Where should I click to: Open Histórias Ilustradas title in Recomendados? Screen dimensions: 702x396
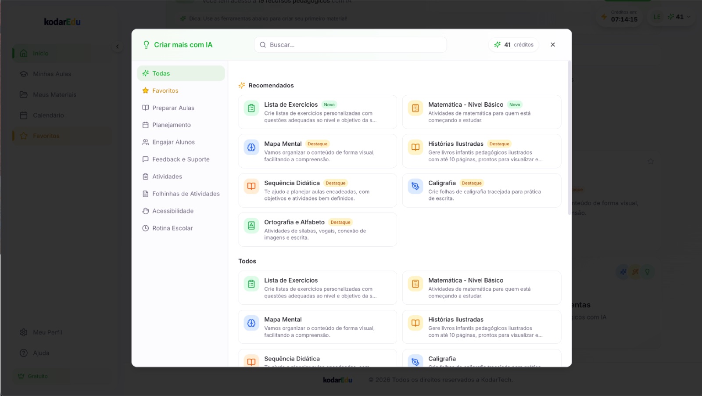coord(456,144)
